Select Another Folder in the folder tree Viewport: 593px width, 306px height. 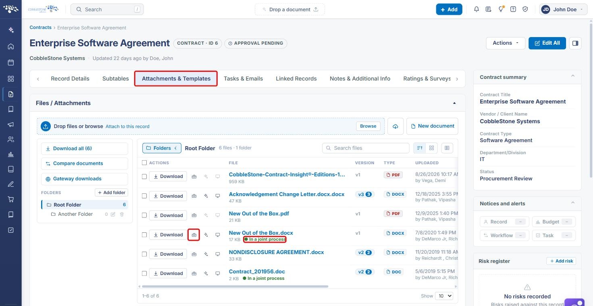[75, 214]
